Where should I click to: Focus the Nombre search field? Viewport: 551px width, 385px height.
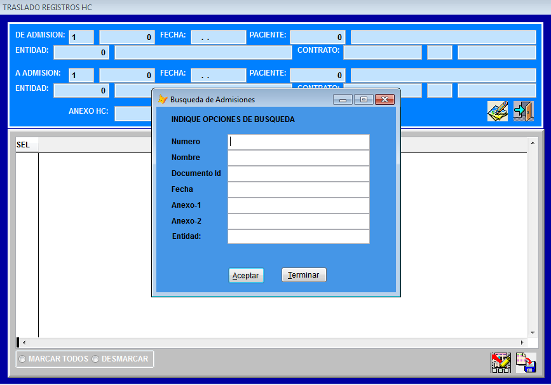pyautogui.click(x=299, y=158)
